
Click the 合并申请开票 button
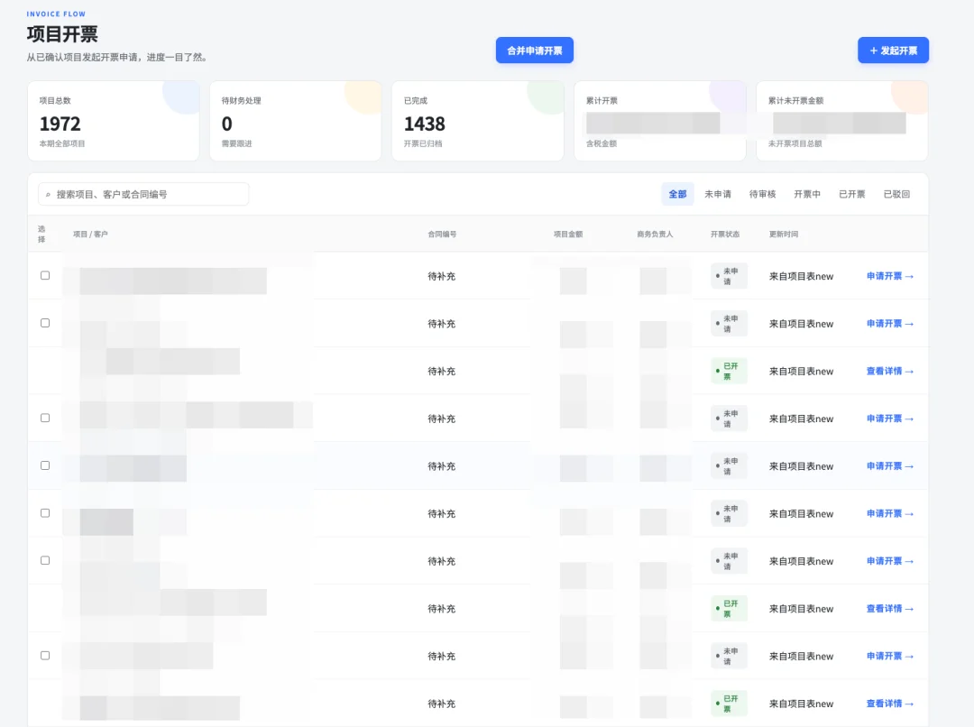(534, 51)
